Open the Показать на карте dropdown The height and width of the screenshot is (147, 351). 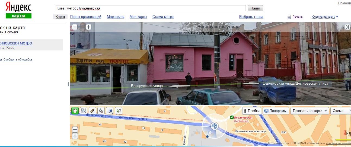point(309,111)
